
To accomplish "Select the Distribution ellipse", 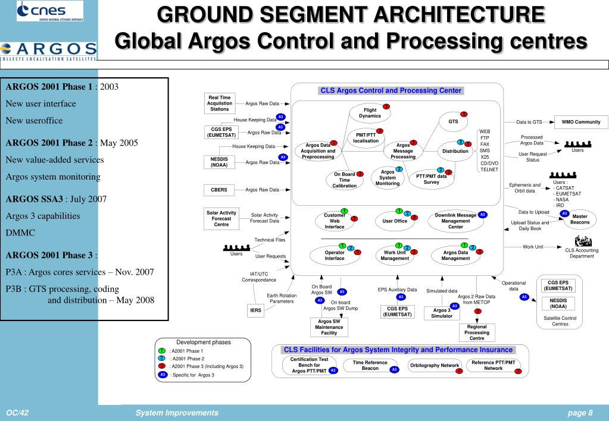I will (x=455, y=151).
